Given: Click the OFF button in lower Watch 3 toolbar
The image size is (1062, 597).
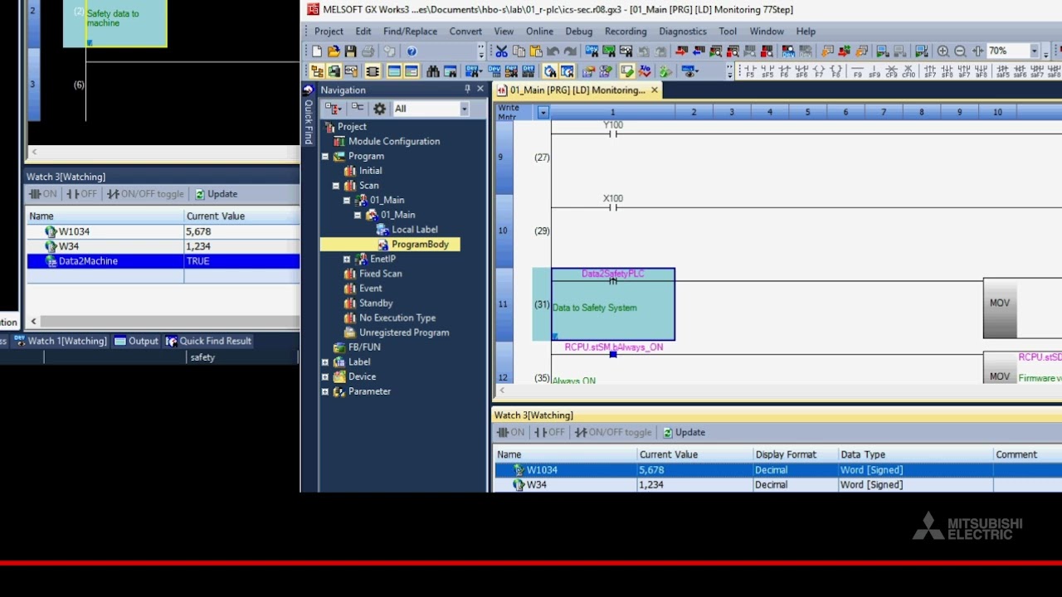Looking at the screenshot, I should click(548, 432).
